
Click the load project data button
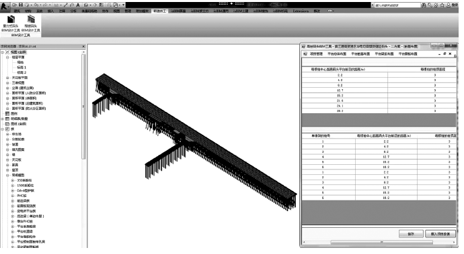[x=440, y=234]
